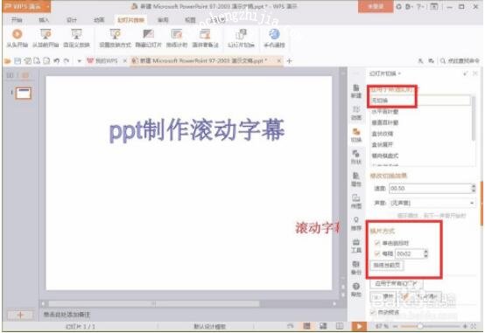
Task: Open WPS application menu dropdown arrow
Action: [48, 6]
